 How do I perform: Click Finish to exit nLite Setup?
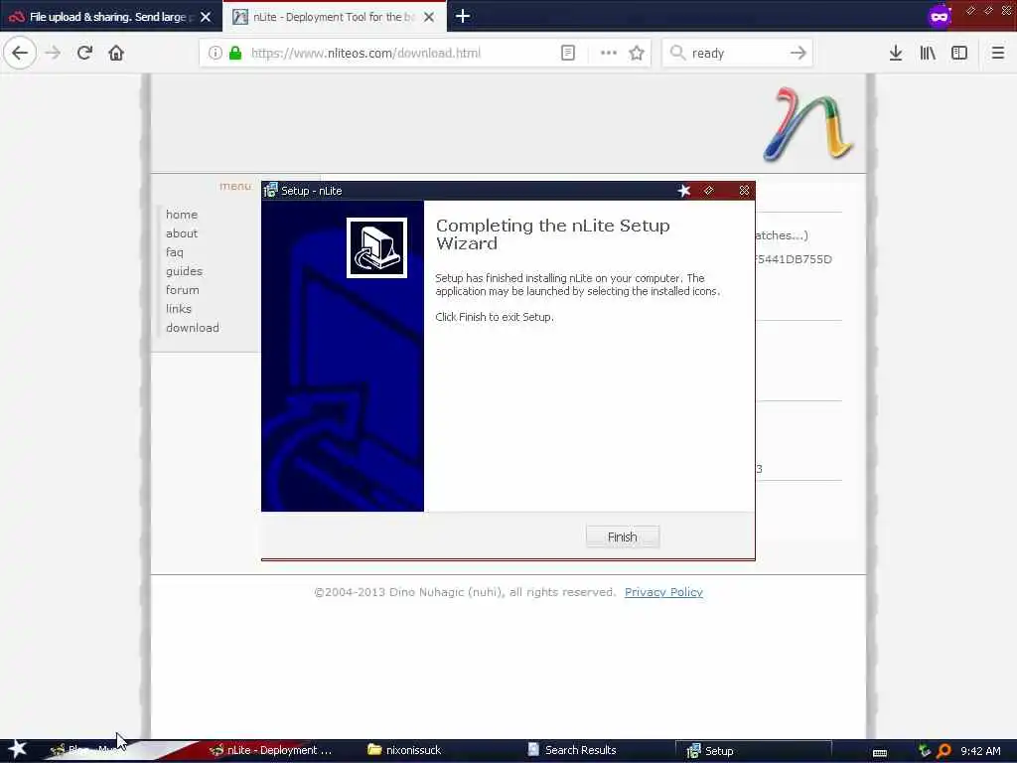coord(623,537)
